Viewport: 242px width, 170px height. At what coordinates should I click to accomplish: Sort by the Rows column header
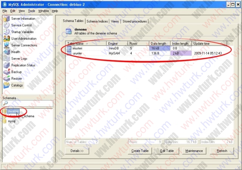[138, 44]
